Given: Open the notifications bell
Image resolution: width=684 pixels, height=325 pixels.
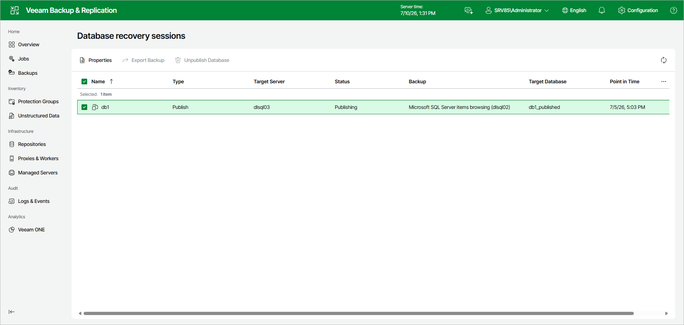Looking at the screenshot, I should (602, 10).
